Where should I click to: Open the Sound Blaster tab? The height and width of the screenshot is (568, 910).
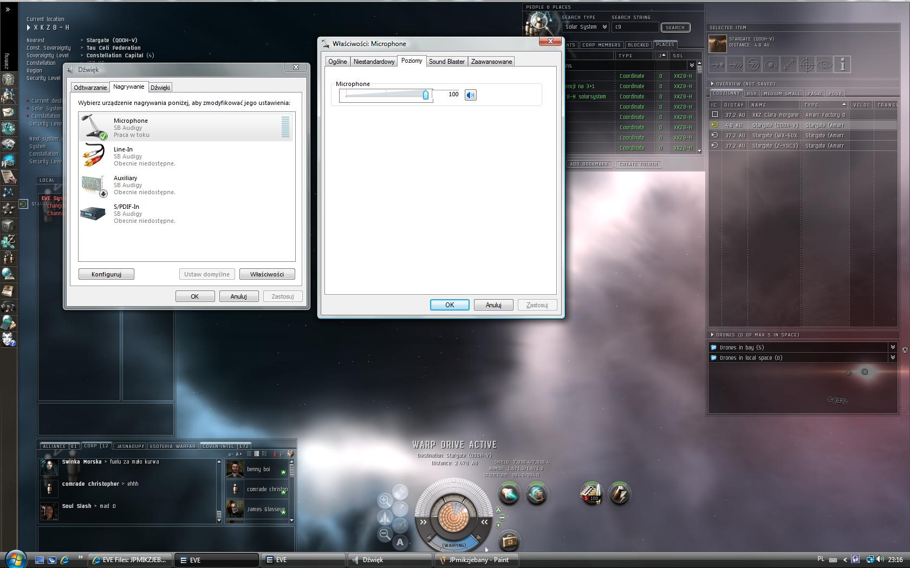447,62
